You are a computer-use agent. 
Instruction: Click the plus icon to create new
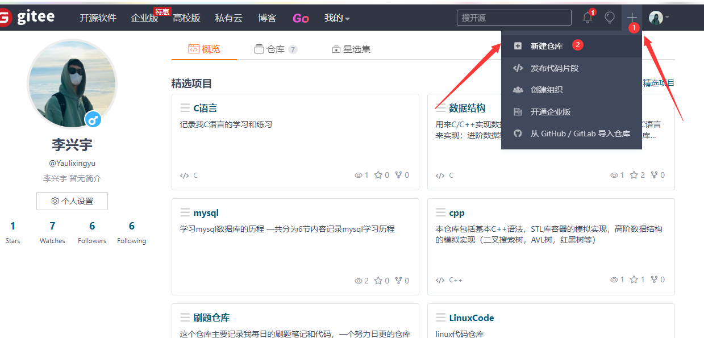[x=632, y=18]
